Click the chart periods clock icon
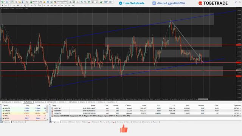The height and width of the screenshot is (136, 242). coord(105,2)
